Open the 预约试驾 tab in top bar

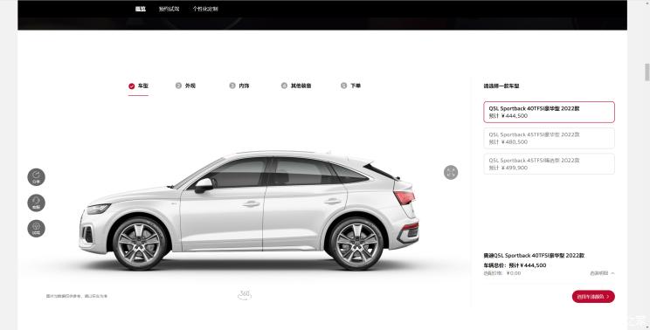[169, 9]
